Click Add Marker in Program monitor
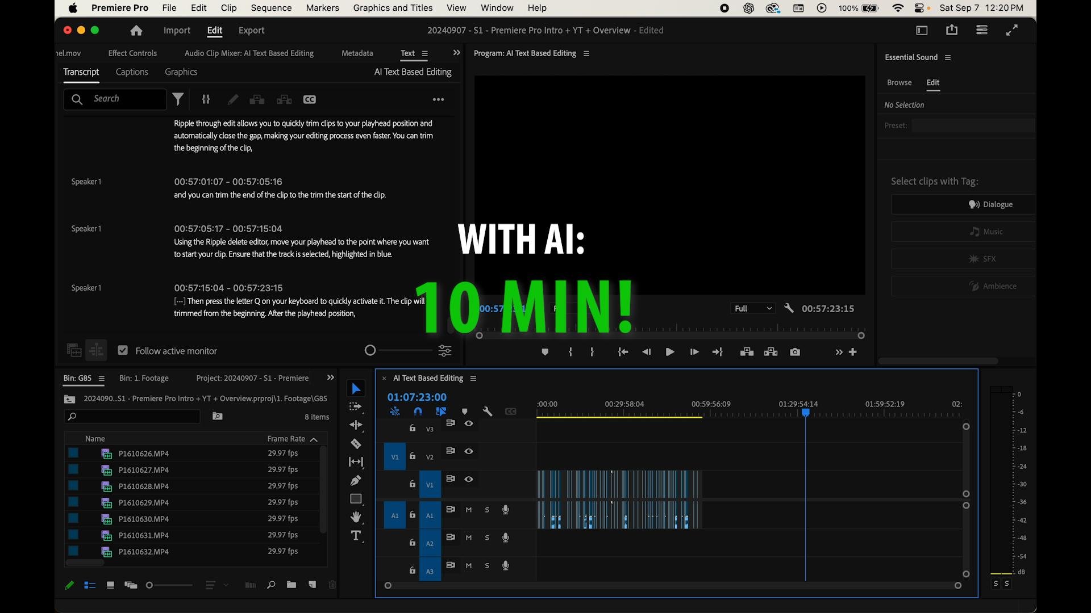Image resolution: width=1091 pixels, height=613 pixels. tap(545, 352)
